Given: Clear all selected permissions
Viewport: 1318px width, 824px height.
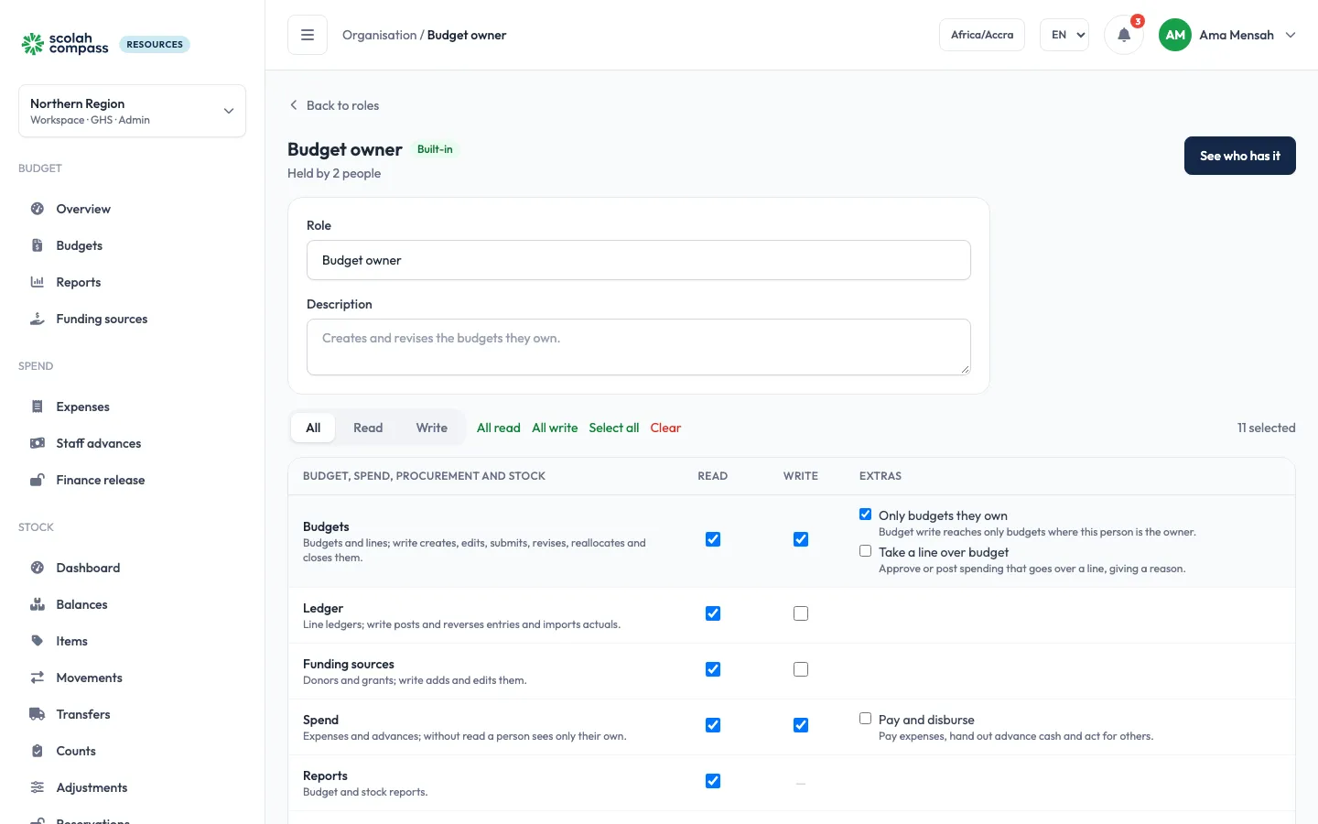Looking at the screenshot, I should coord(665,428).
